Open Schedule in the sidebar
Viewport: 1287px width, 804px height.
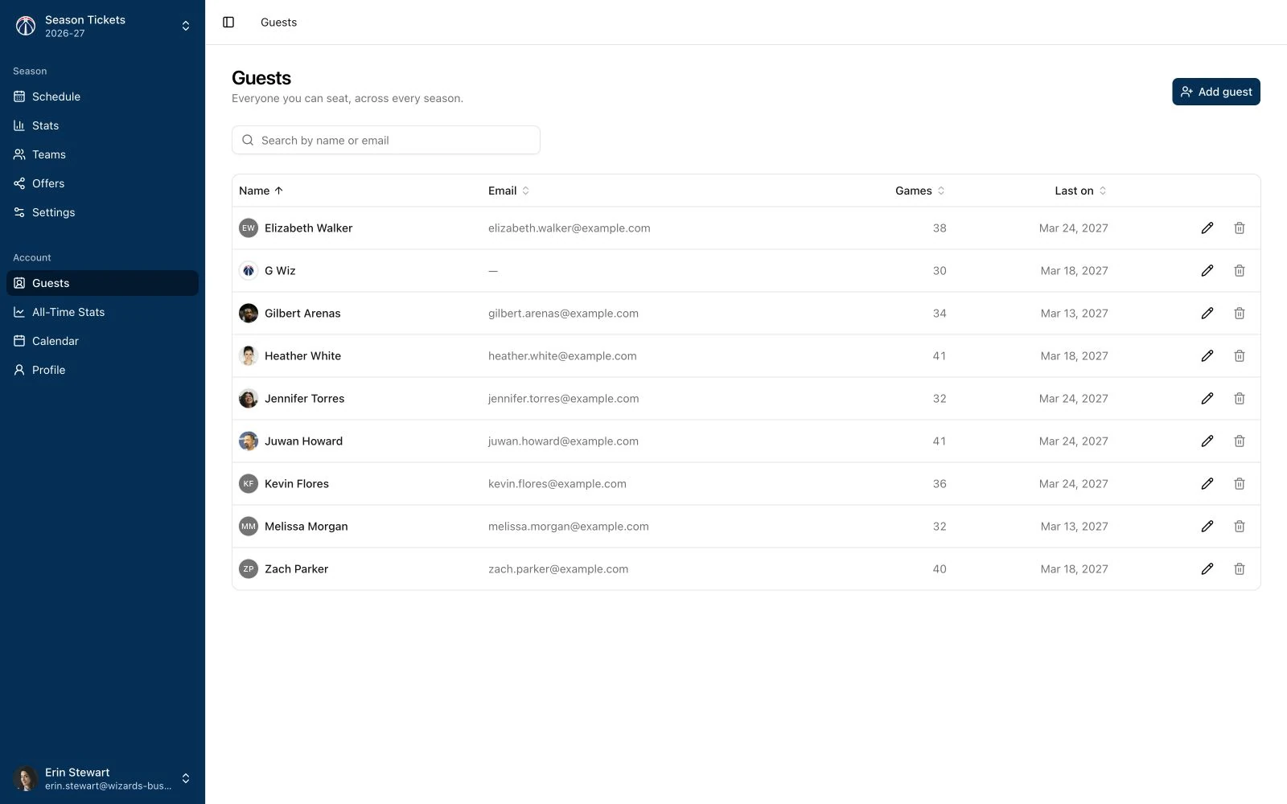(103, 96)
